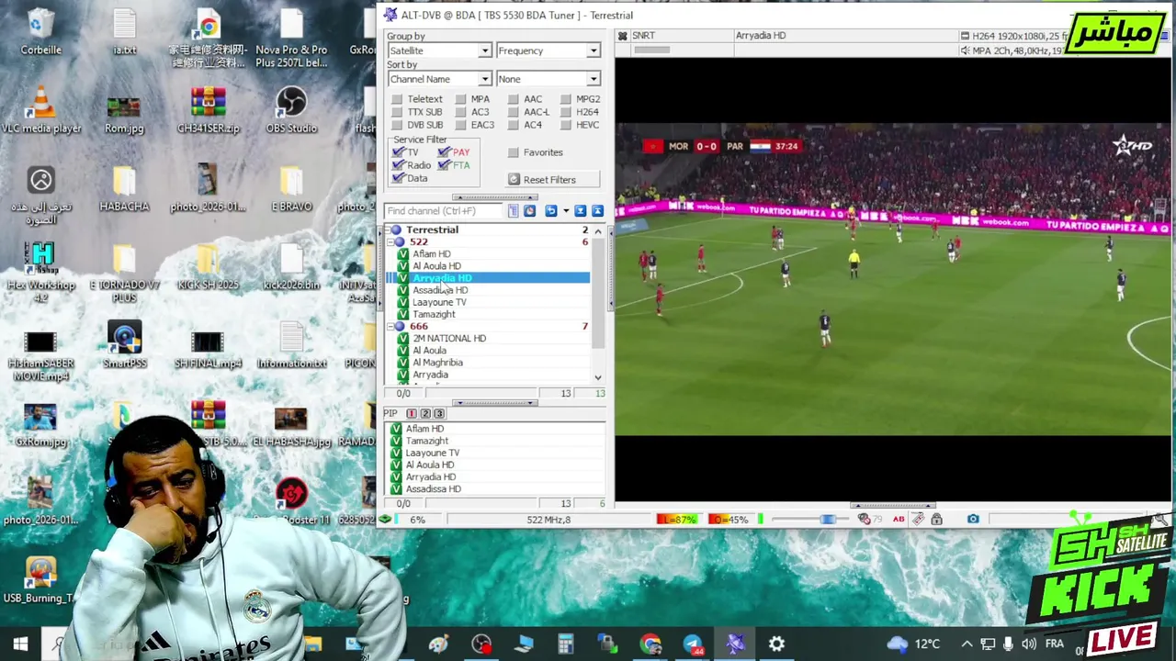Open Settings gear on the taskbar
The image size is (1176, 661).
click(x=777, y=644)
